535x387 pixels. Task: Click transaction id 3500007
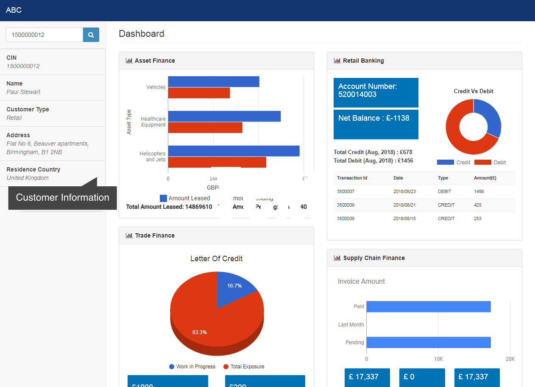[x=346, y=191]
